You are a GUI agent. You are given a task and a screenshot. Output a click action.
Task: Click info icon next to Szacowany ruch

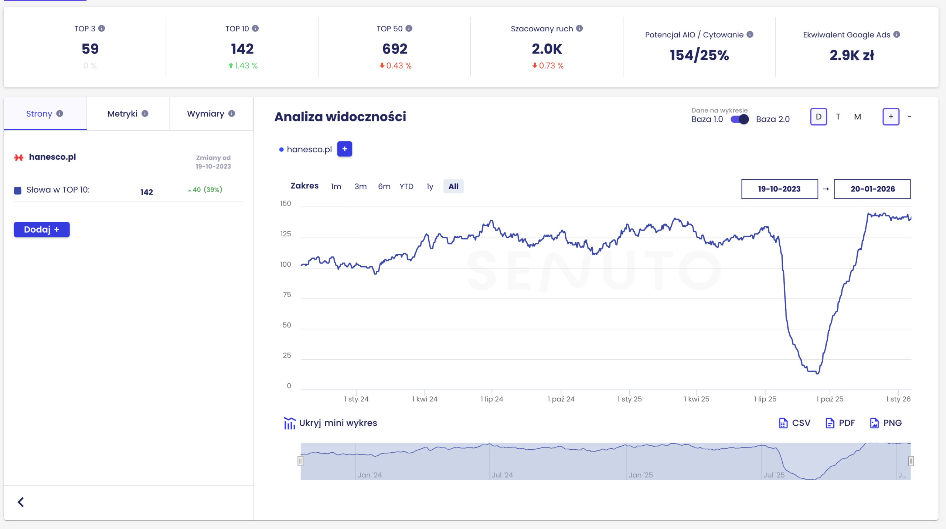[579, 28]
